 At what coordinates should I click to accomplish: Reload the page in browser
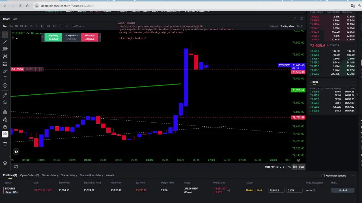coord(20,6)
